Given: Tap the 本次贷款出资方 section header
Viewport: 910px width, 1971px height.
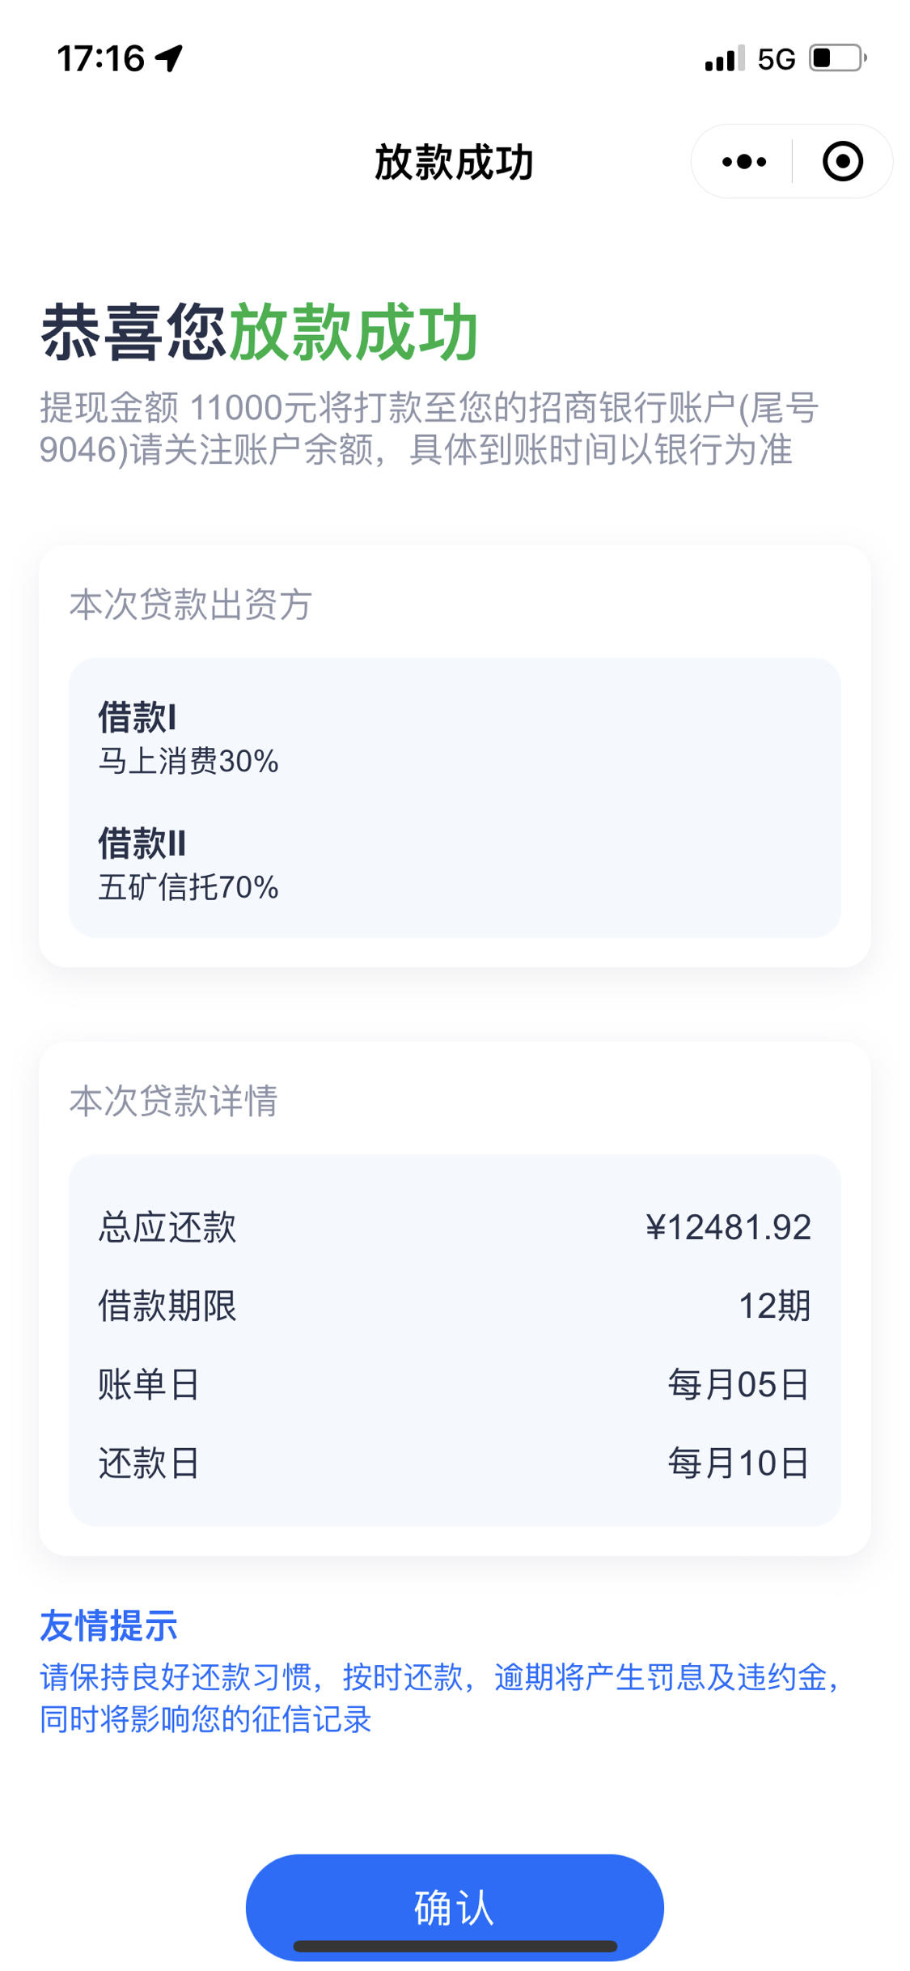Looking at the screenshot, I should [190, 605].
